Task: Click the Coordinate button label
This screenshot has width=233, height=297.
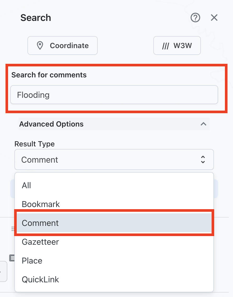Action: pos(69,45)
